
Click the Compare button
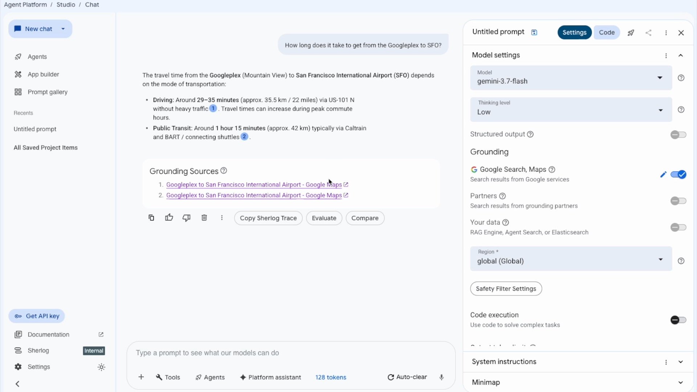365,218
